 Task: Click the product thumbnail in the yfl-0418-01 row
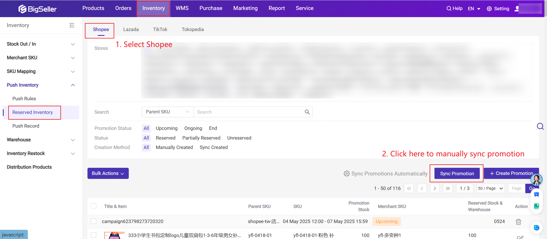pyautogui.click(x=115, y=236)
